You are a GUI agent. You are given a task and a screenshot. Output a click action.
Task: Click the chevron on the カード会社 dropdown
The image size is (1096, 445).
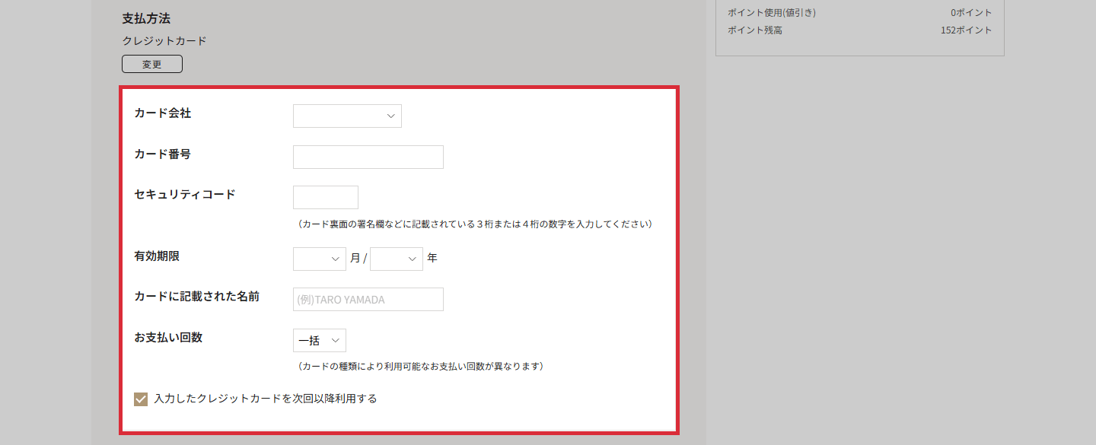click(x=390, y=116)
